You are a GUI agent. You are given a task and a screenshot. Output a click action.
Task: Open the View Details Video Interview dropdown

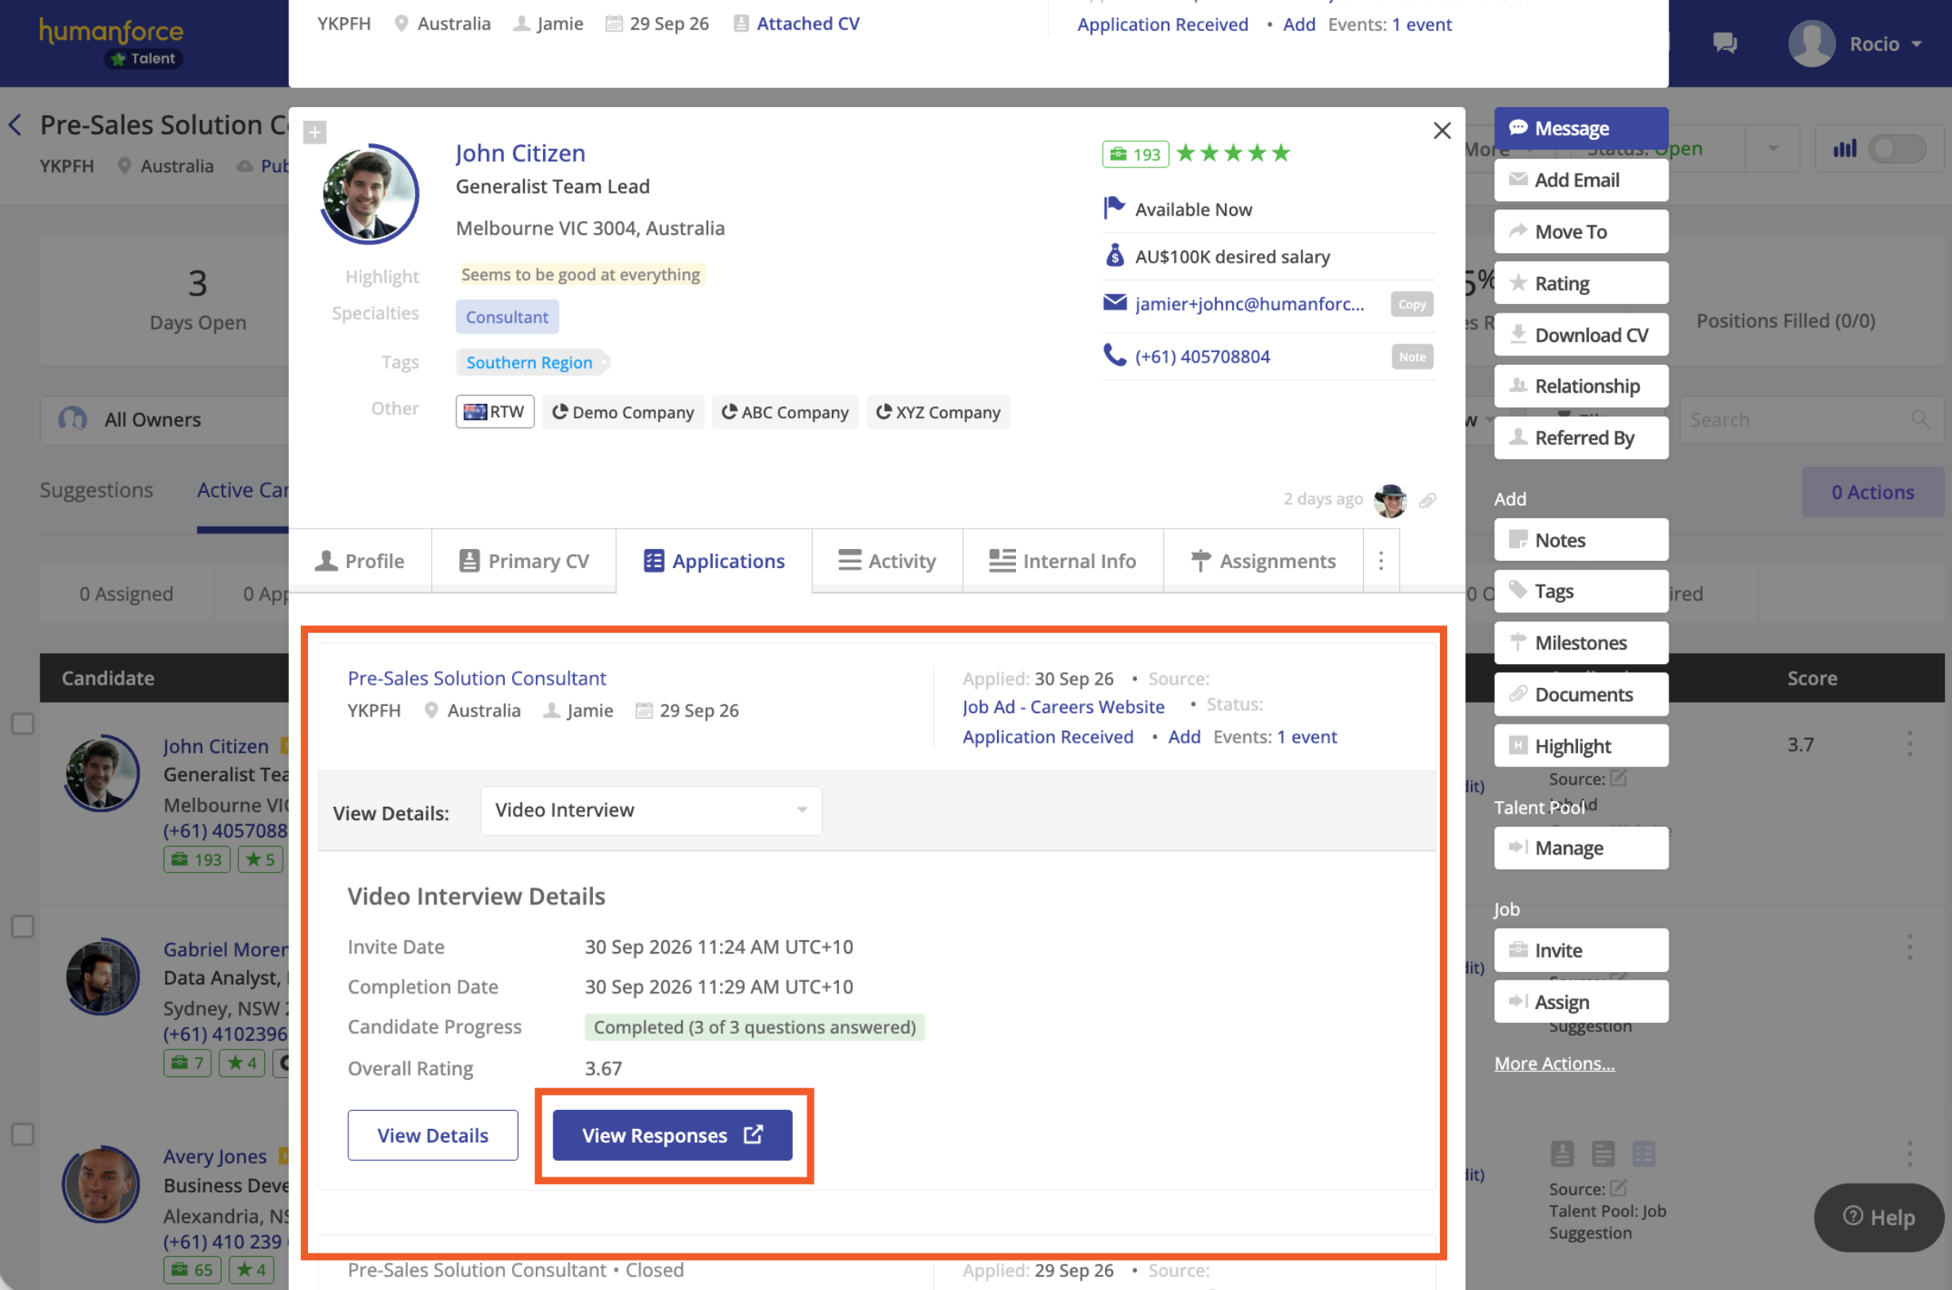pos(650,810)
